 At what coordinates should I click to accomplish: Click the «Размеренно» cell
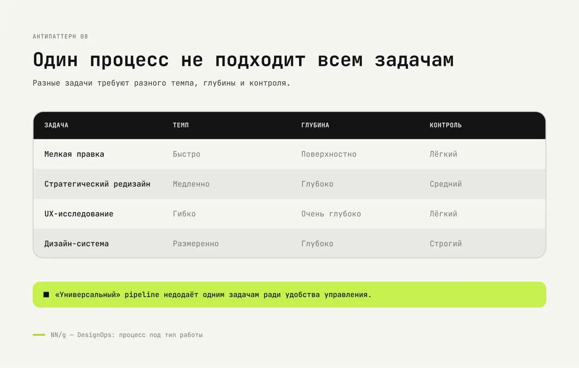coord(196,244)
